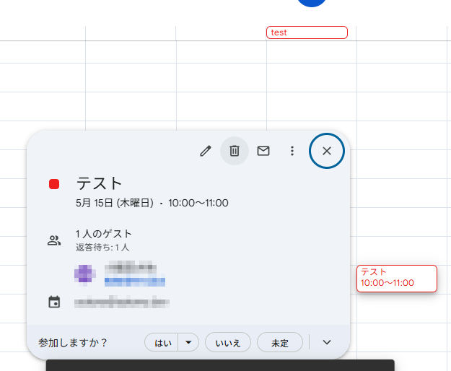The image size is (451, 371).
Task: Open the dropdown arrow next to はい
Action: 188,343
